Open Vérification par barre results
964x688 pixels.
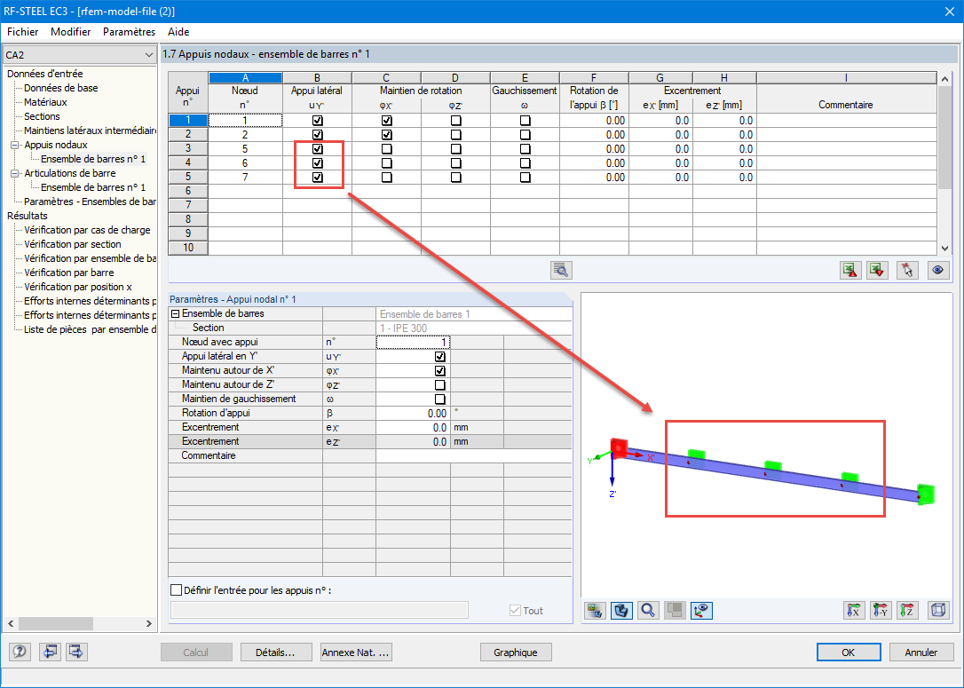click(69, 273)
